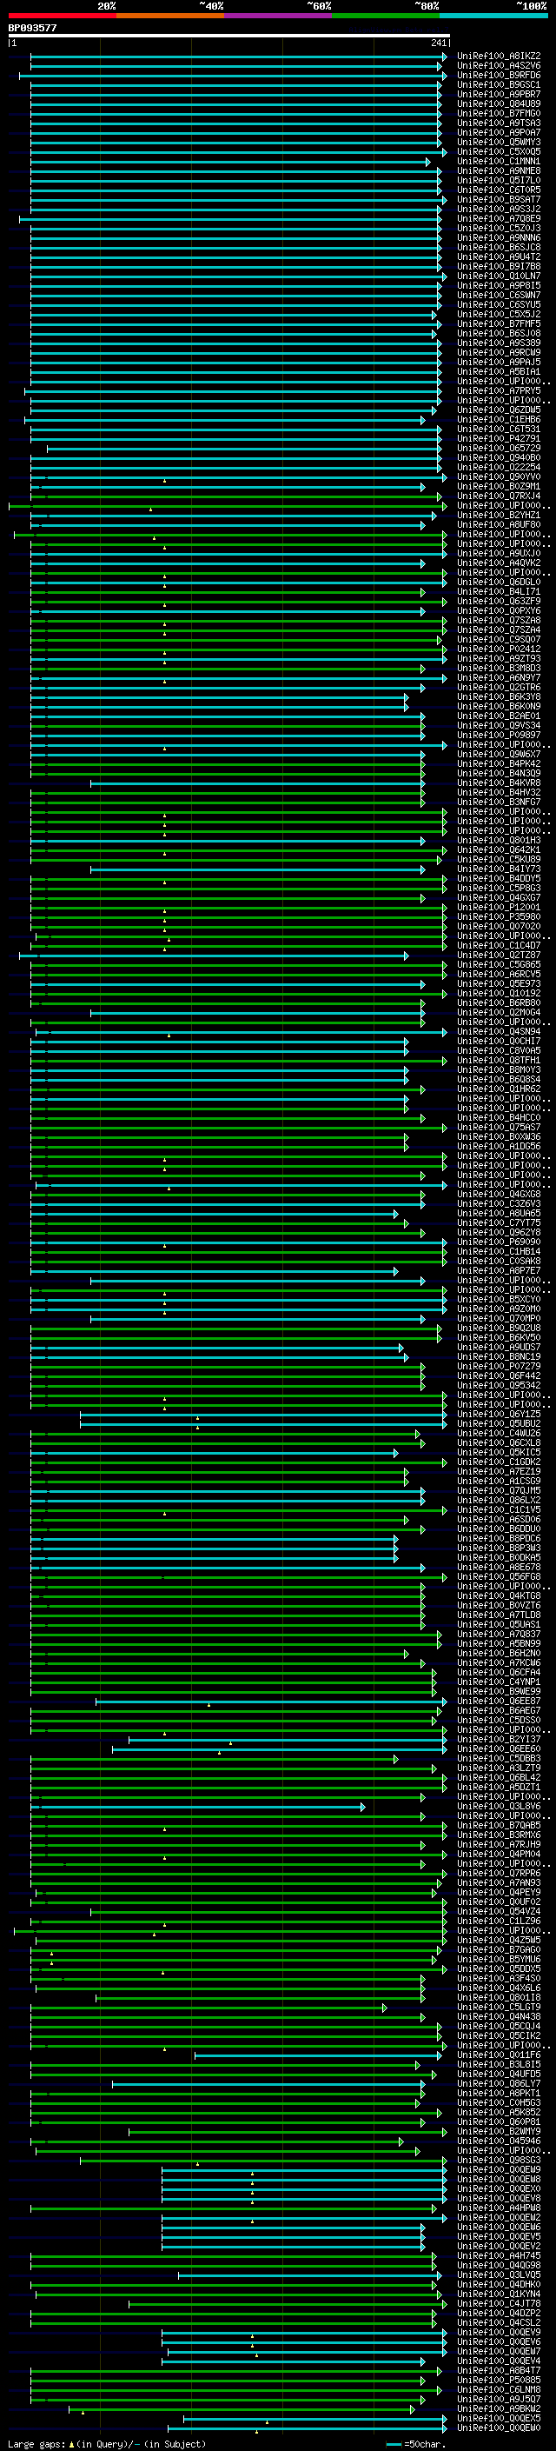Viewport: 556px width, 2451px height.
Task: Click UniRef100_O65729 entry
Action: [x=499, y=448]
